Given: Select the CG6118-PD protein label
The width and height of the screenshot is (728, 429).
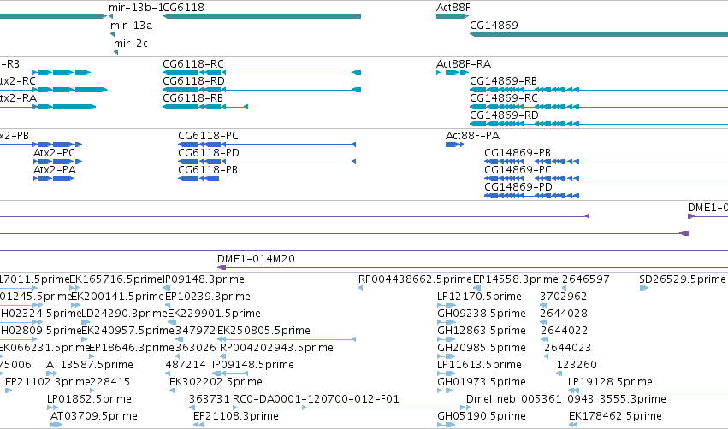Looking at the screenshot, I should 209,153.
